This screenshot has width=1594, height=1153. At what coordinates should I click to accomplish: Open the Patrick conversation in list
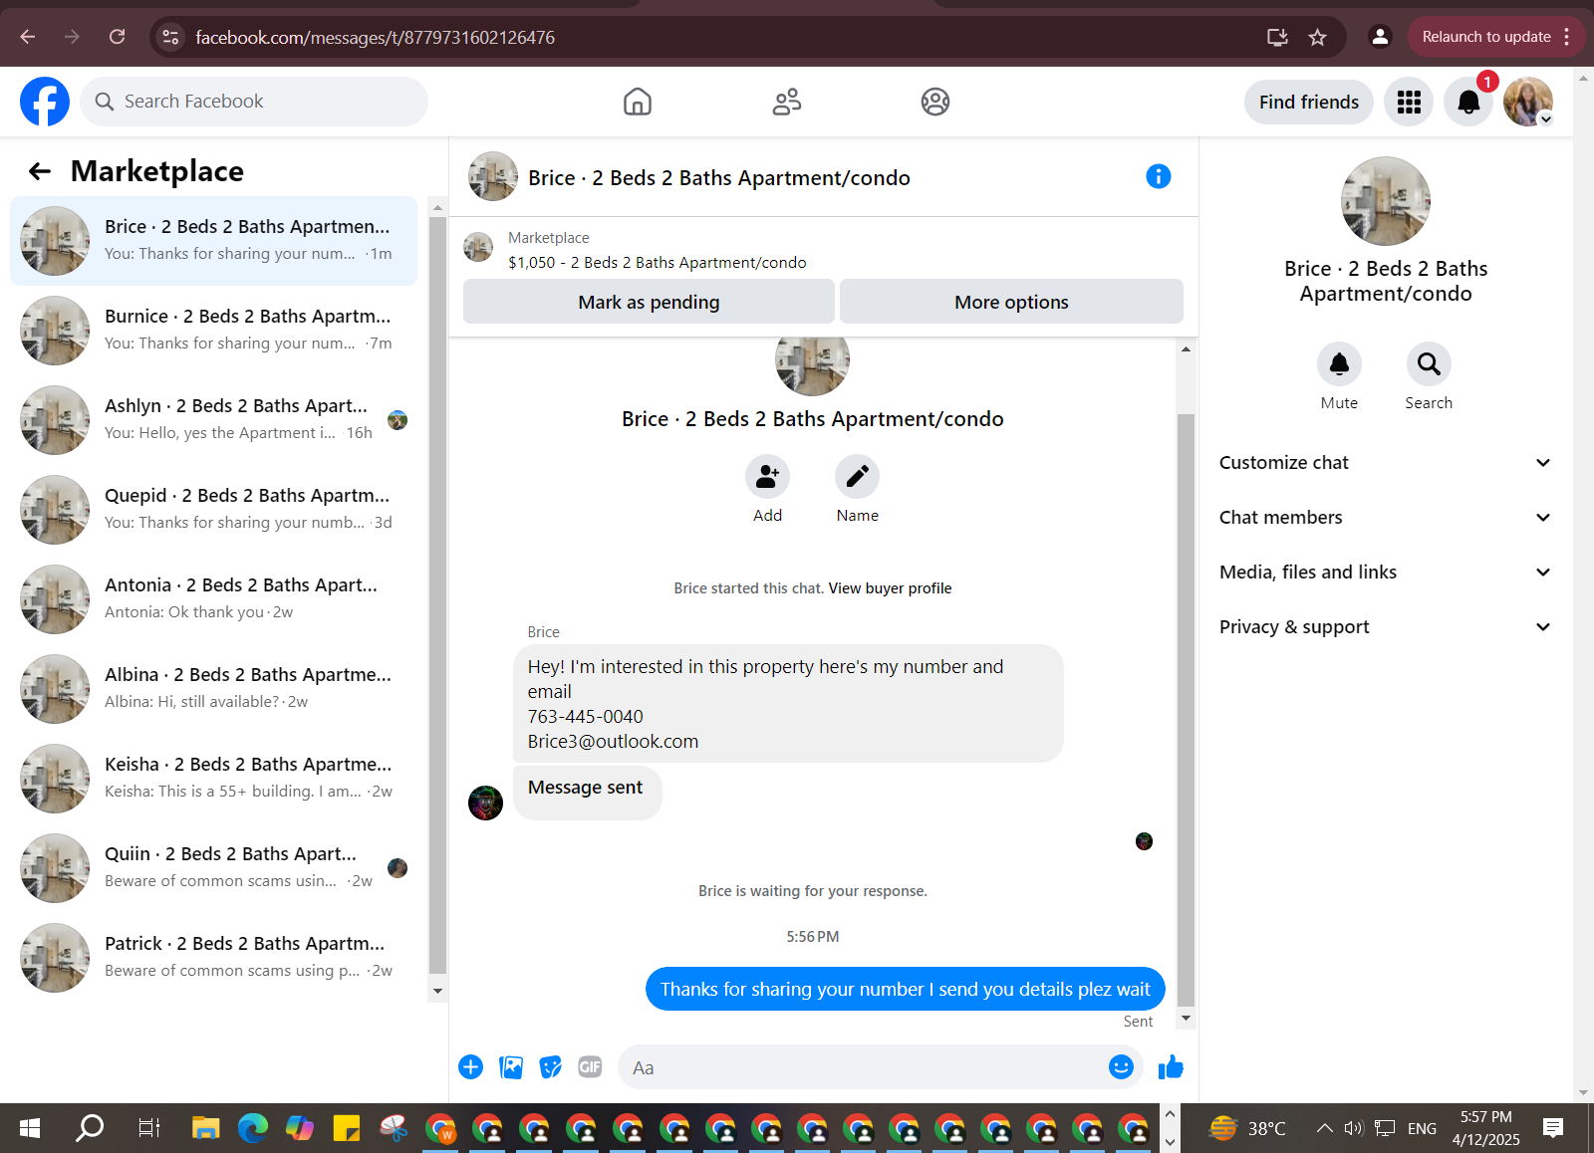click(213, 958)
